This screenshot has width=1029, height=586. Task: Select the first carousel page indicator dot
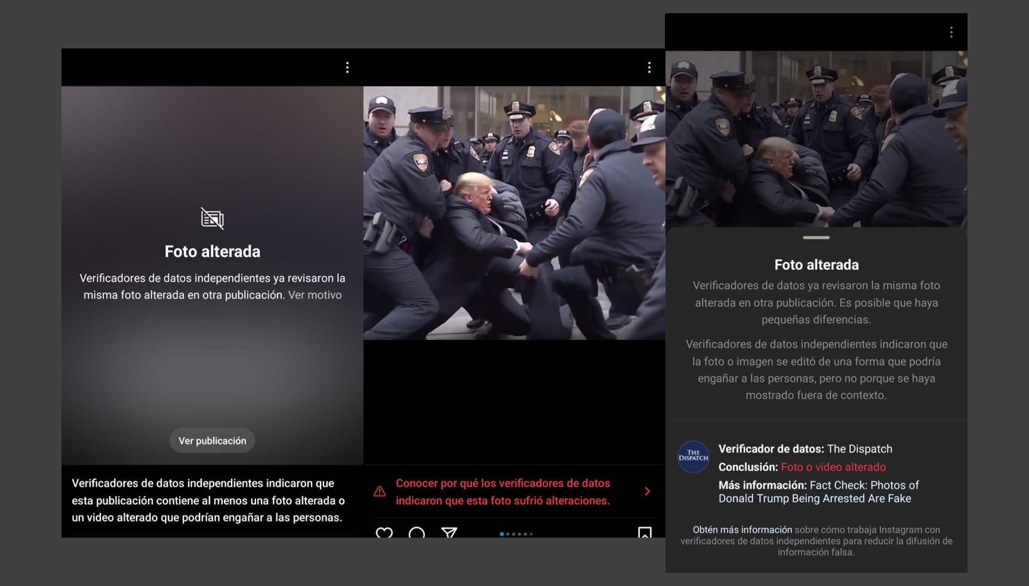click(501, 534)
